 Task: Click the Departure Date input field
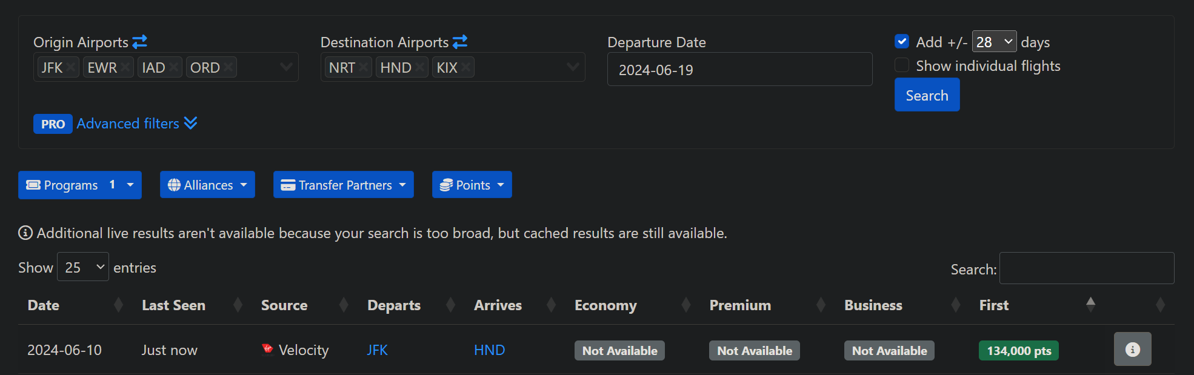click(739, 70)
